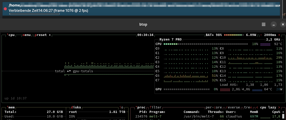This screenshot has width=286, height=120.
Task: Click the filter field in proc box
Action: tap(155, 107)
